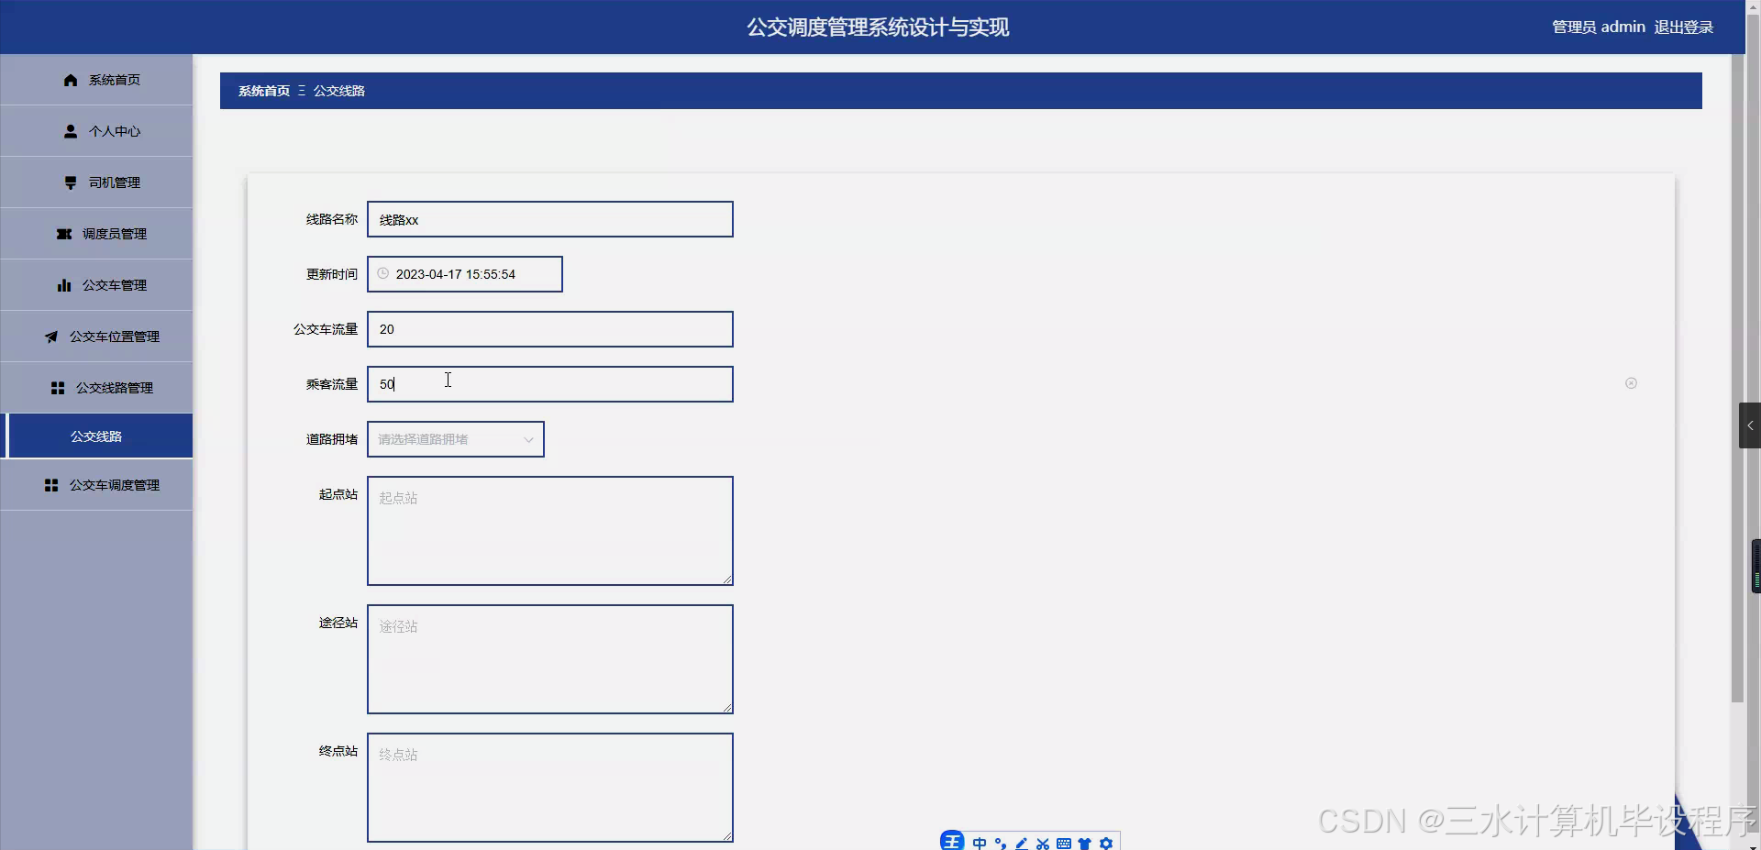This screenshot has width=1761, height=850.
Task: Toggle Chinese/English input mode on the IME bar
Action: (x=980, y=844)
